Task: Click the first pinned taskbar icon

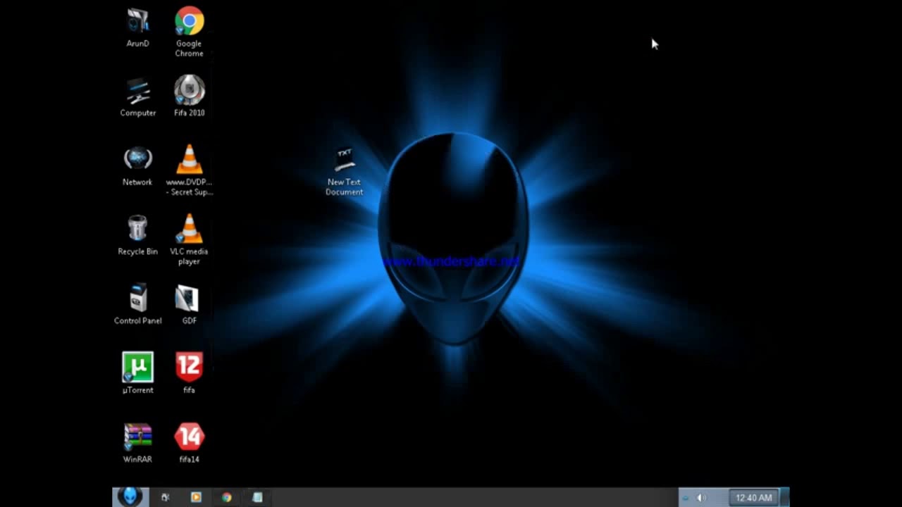Action: pos(165,497)
